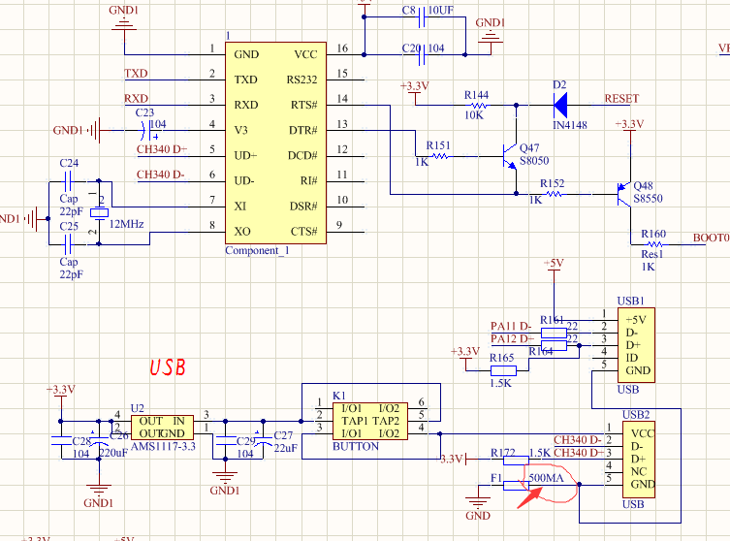
Task: Click the GND ground symbol below F1
Action: [x=478, y=502]
